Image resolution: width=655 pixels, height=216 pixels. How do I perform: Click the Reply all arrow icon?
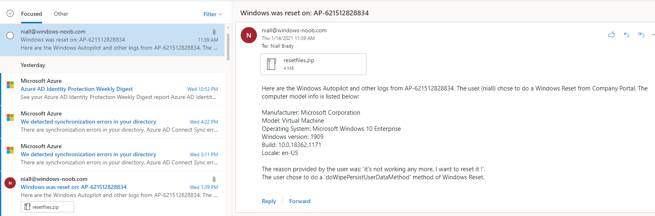click(641, 35)
